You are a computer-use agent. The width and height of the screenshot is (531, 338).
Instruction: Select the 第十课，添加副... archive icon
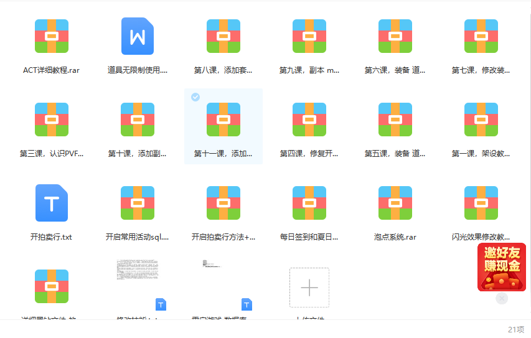(138, 120)
